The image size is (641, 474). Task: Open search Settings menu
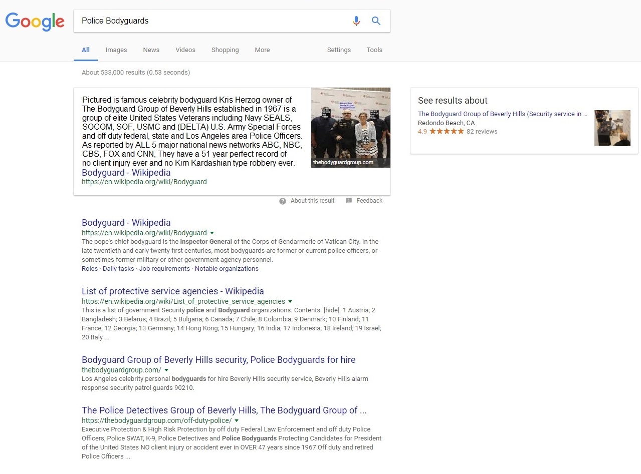(x=339, y=50)
